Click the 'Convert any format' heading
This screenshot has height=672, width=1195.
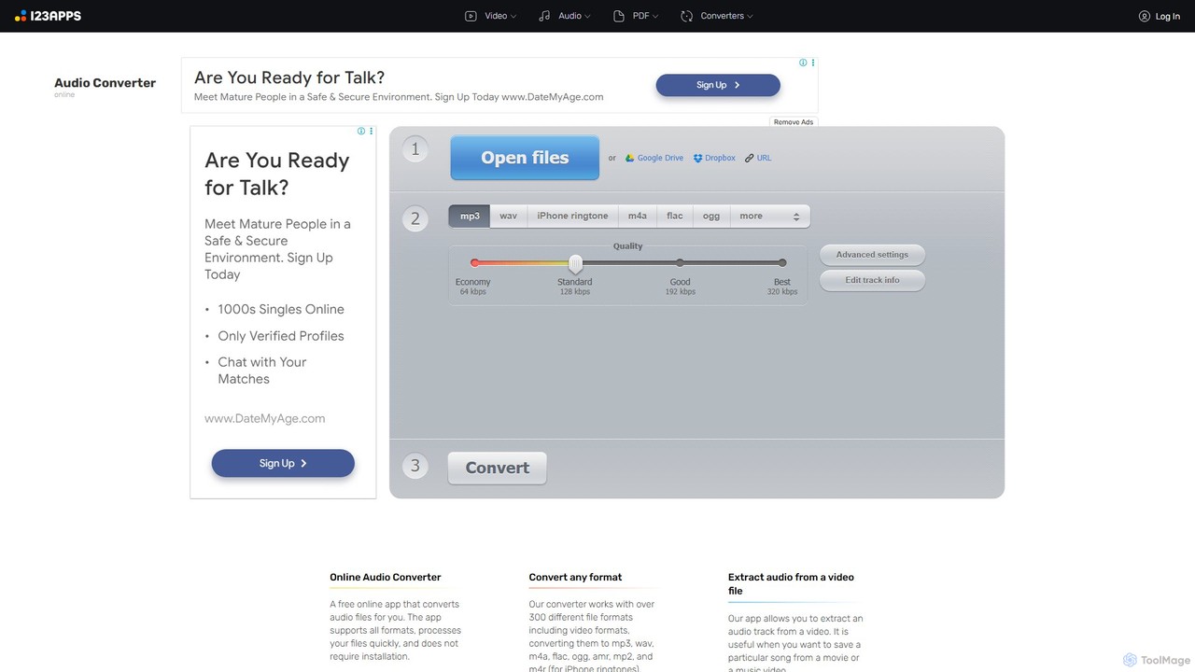tap(575, 577)
